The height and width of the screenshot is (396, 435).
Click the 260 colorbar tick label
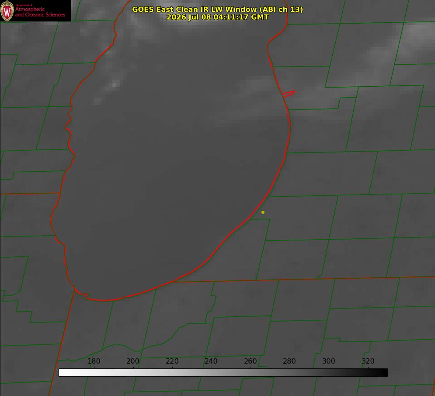[250, 361]
